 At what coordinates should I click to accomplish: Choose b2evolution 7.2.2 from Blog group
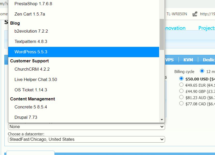tap(84, 31)
